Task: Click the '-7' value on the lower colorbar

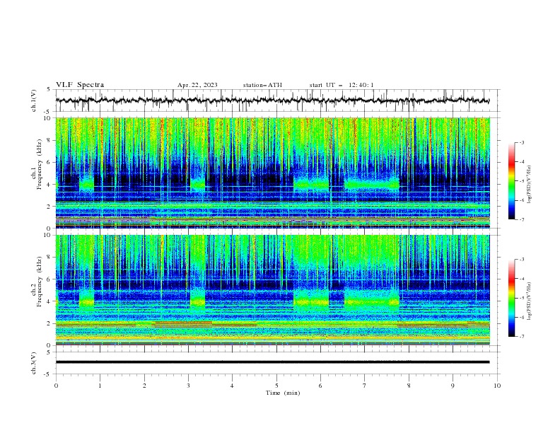Action: coord(521,337)
